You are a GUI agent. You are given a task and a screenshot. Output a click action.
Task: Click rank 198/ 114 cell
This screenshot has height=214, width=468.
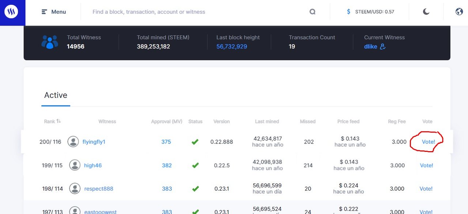pos(53,189)
